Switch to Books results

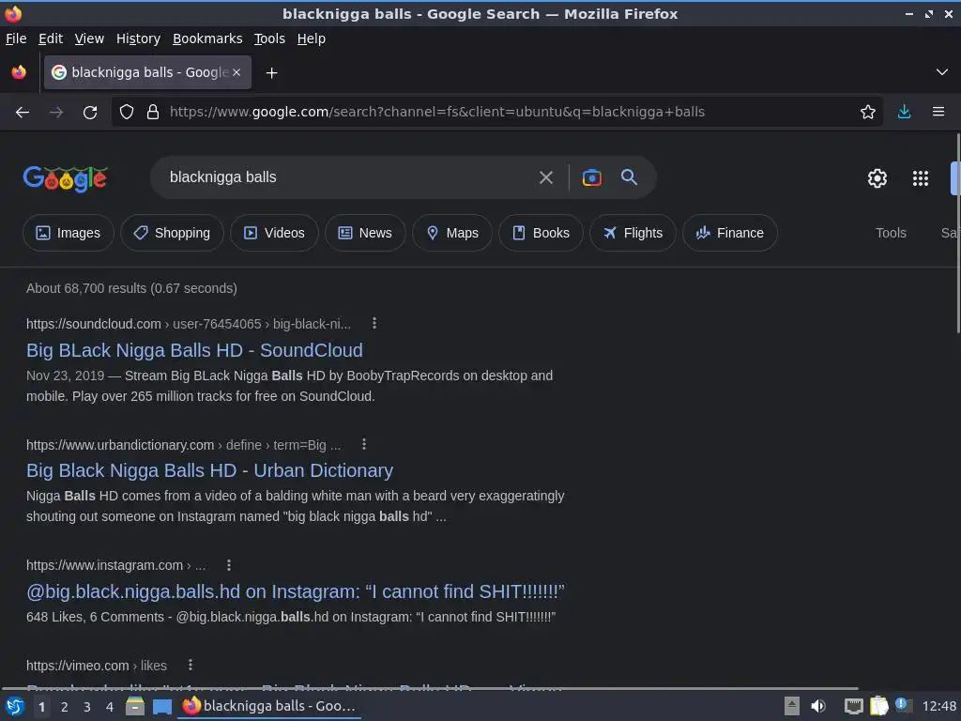[542, 233]
